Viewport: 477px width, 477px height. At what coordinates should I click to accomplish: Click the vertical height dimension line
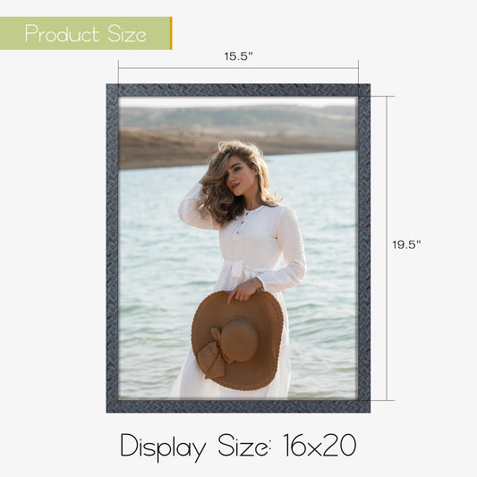[387, 248]
